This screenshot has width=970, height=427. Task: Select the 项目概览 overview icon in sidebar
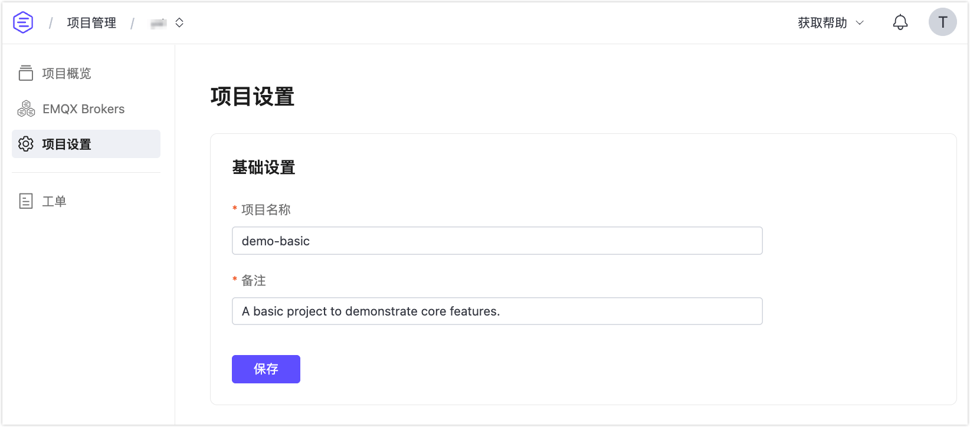pos(25,73)
